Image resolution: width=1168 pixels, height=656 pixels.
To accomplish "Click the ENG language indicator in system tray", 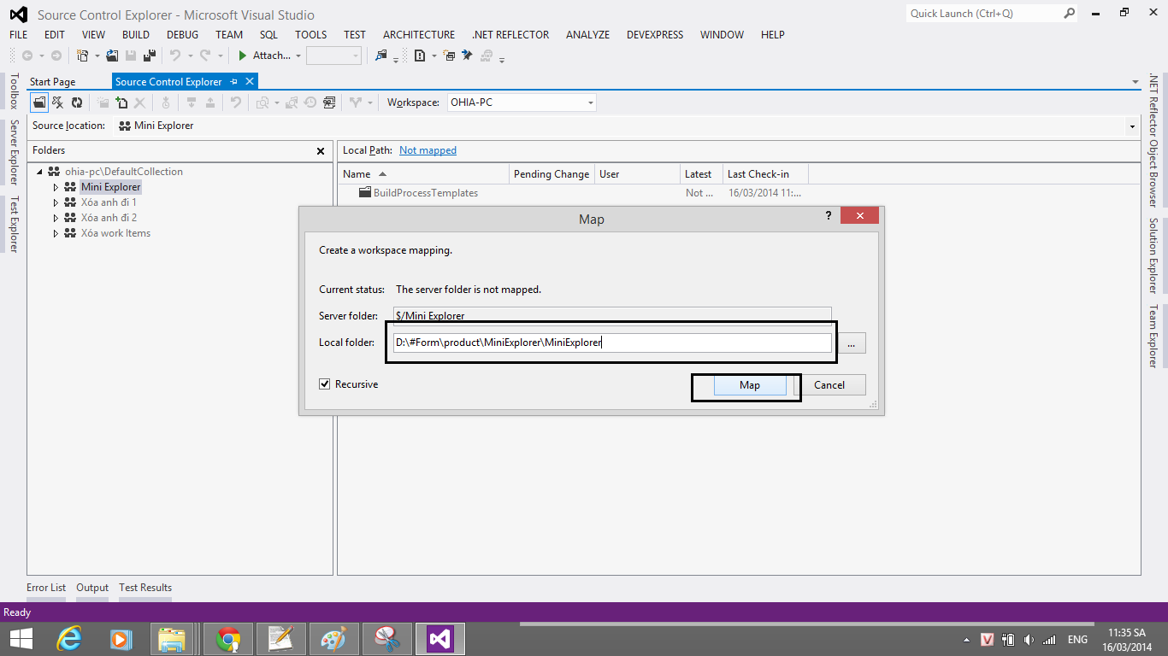I will (1077, 640).
